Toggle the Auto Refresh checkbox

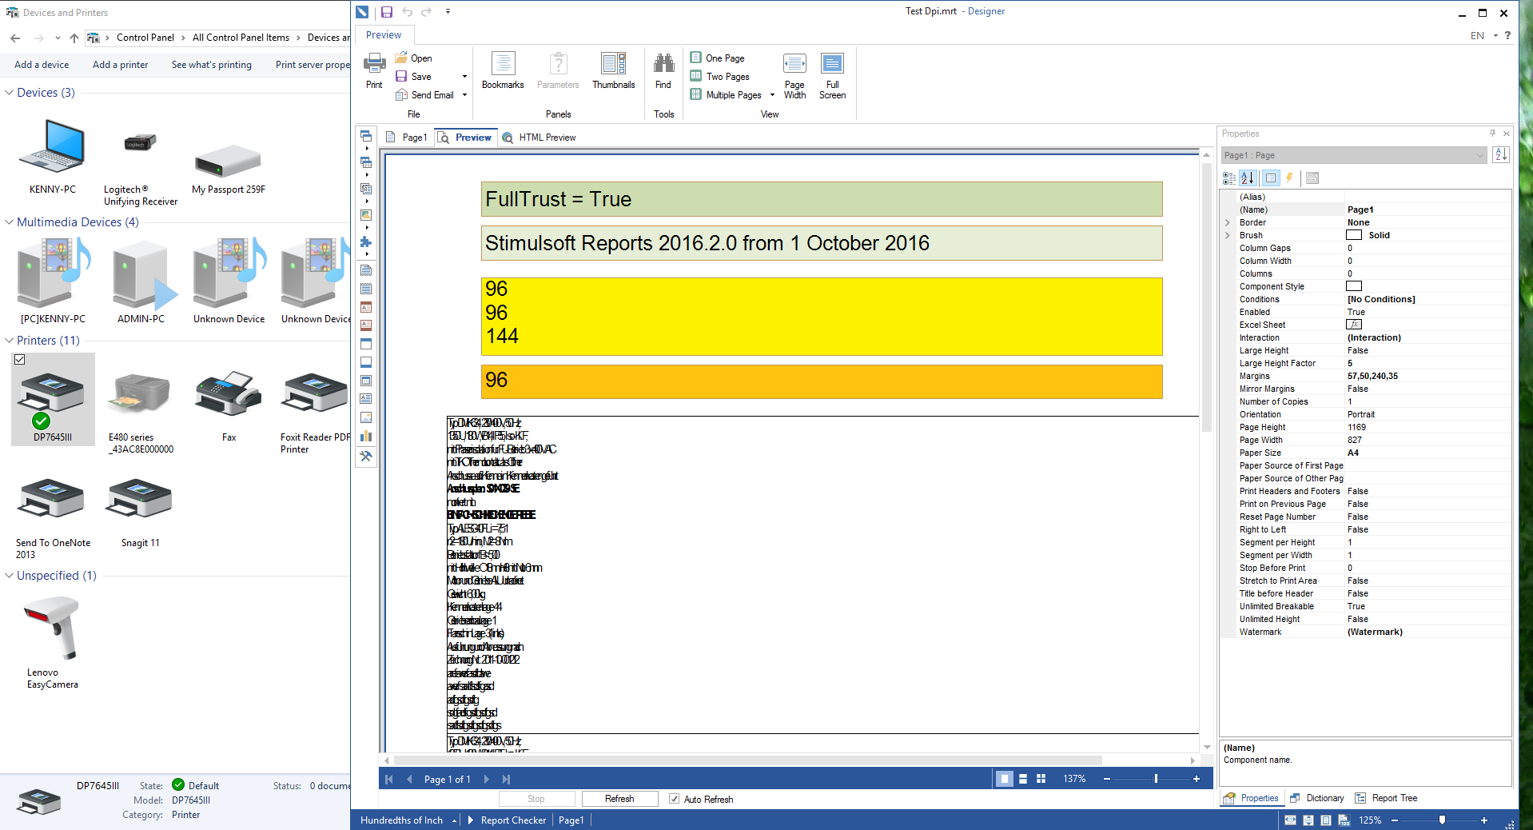click(x=674, y=799)
